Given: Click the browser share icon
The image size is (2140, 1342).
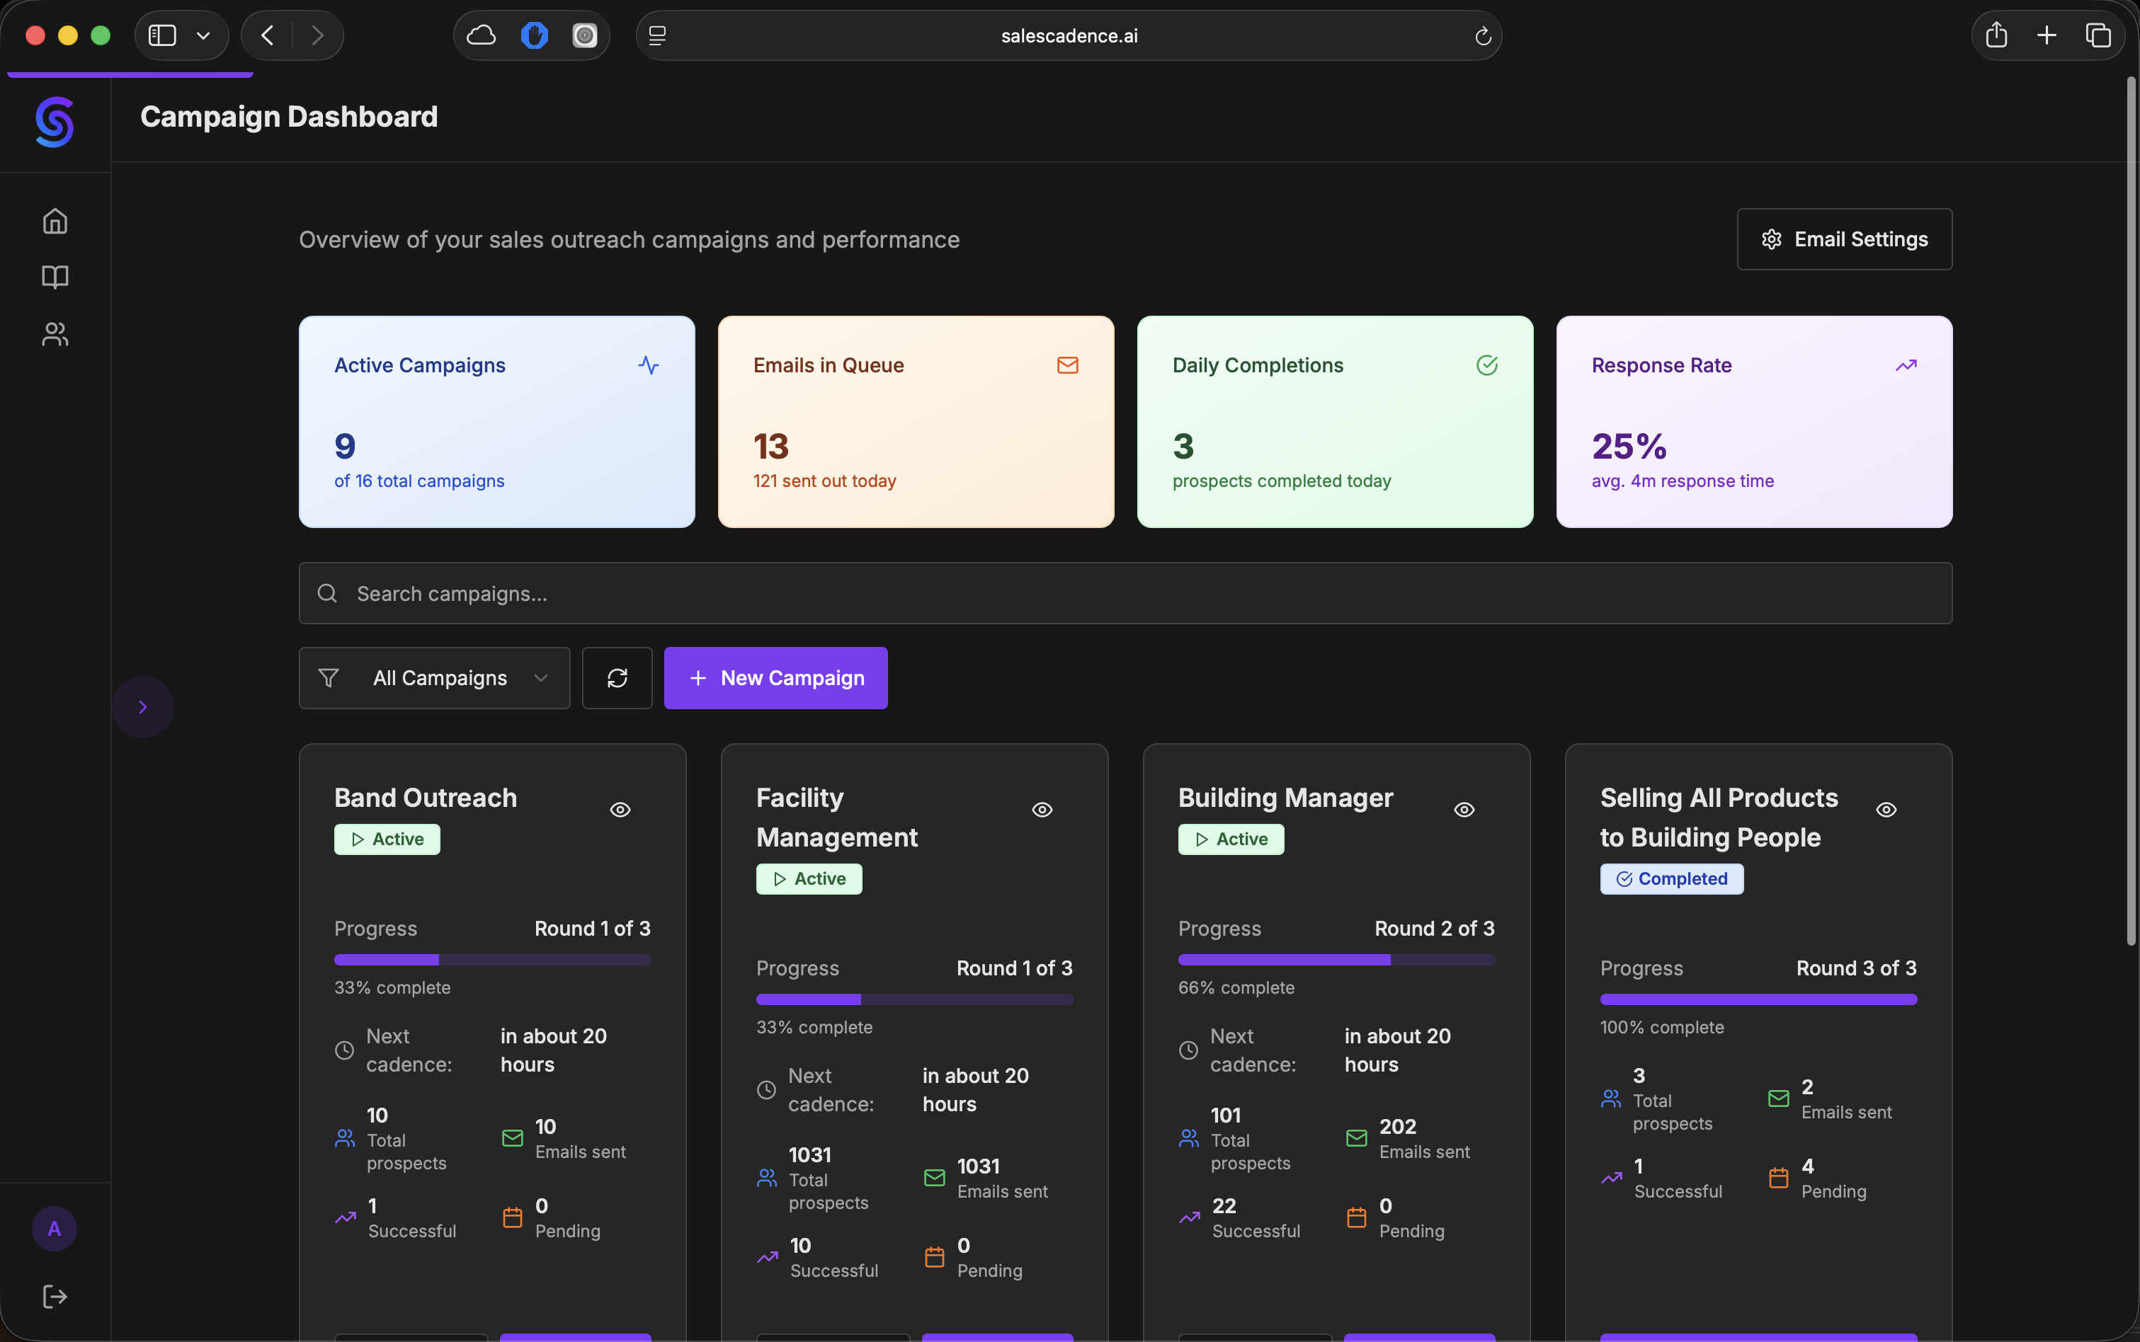Looking at the screenshot, I should [1996, 35].
